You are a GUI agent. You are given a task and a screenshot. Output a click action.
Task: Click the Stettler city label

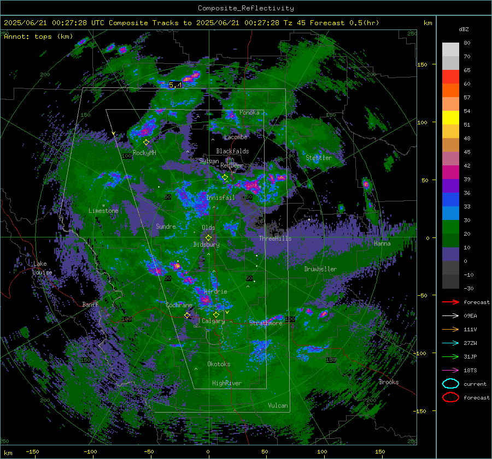coord(319,158)
